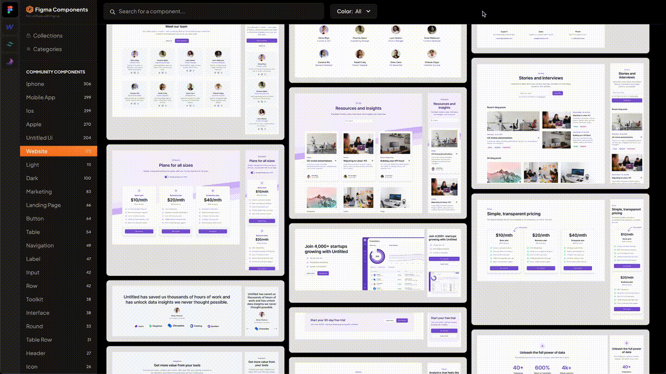This screenshot has height=374, width=666.
Task: Choose the Round category
Action: [x=58, y=327]
